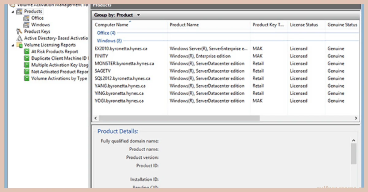
Task: Open the Group by: Product dropdown
Action: point(117,15)
